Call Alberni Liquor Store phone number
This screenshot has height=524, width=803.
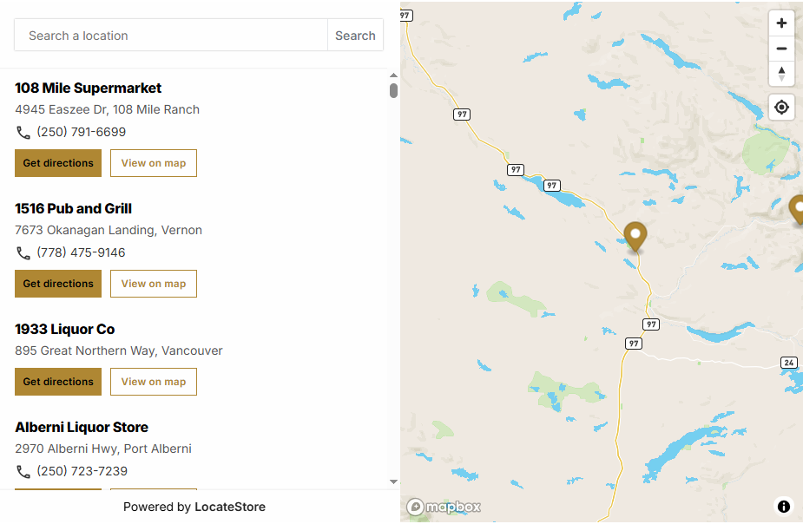(82, 472)
